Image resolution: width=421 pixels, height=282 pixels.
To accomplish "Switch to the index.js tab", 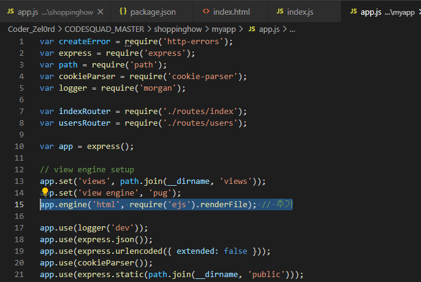I will pos(304,12).
